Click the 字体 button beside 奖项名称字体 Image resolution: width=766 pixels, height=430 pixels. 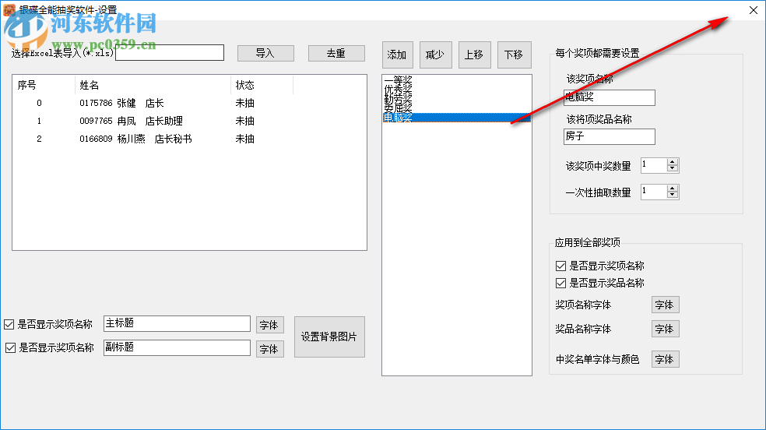(666, 305)
